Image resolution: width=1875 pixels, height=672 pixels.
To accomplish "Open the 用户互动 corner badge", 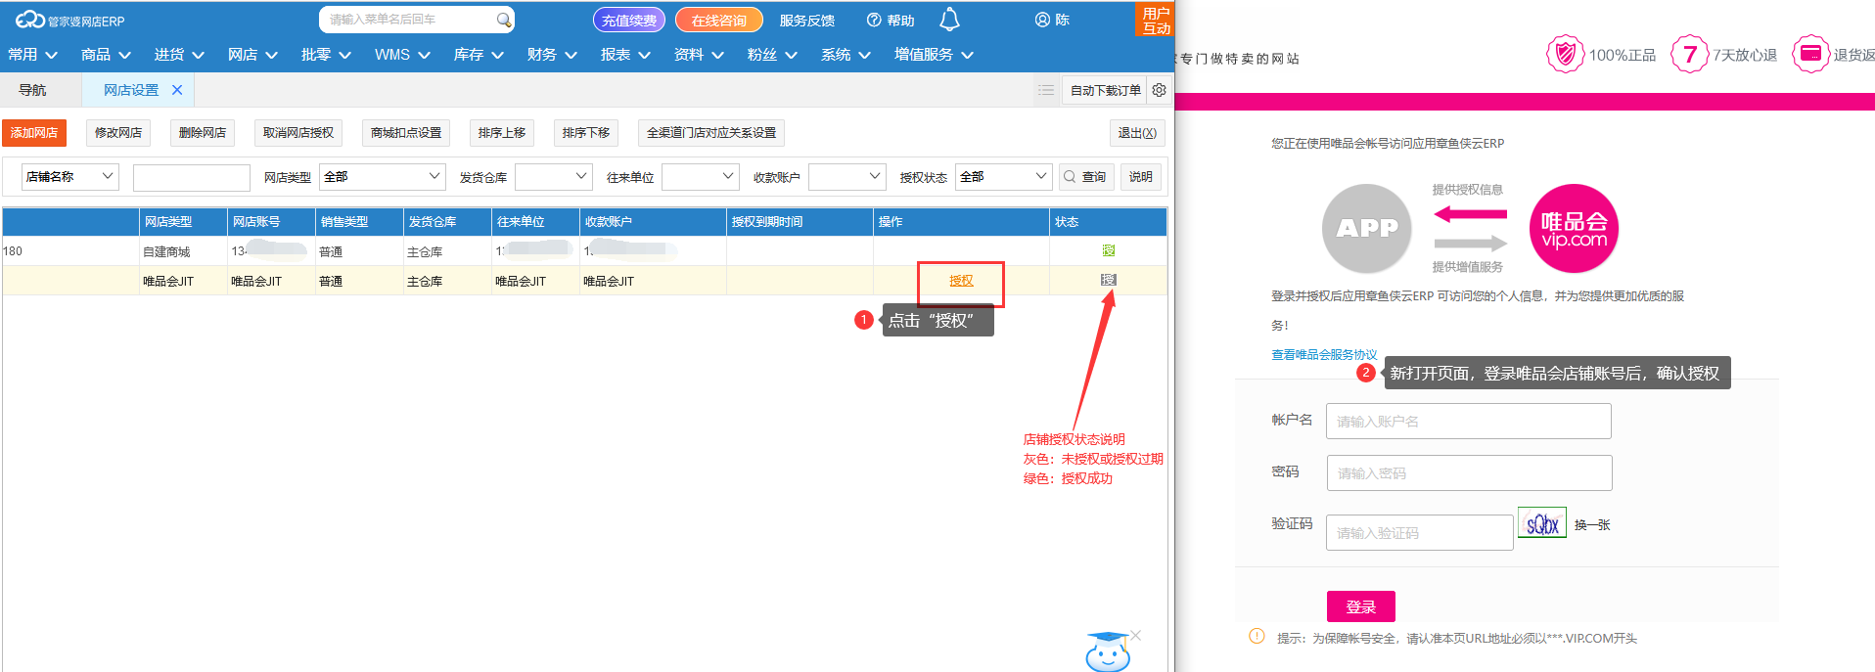I will click(x=1156, y=20).
